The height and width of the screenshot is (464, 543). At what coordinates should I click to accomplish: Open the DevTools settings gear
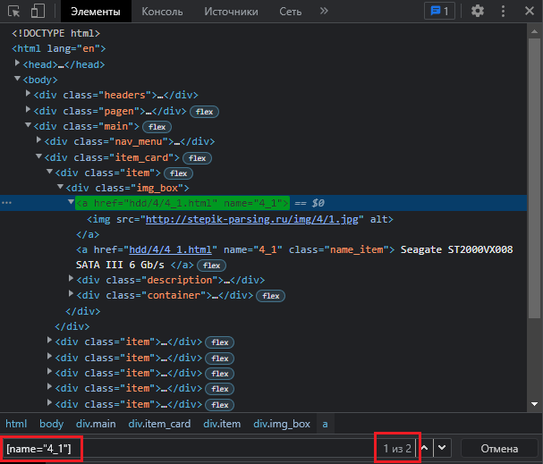click(x=478, y=12)
